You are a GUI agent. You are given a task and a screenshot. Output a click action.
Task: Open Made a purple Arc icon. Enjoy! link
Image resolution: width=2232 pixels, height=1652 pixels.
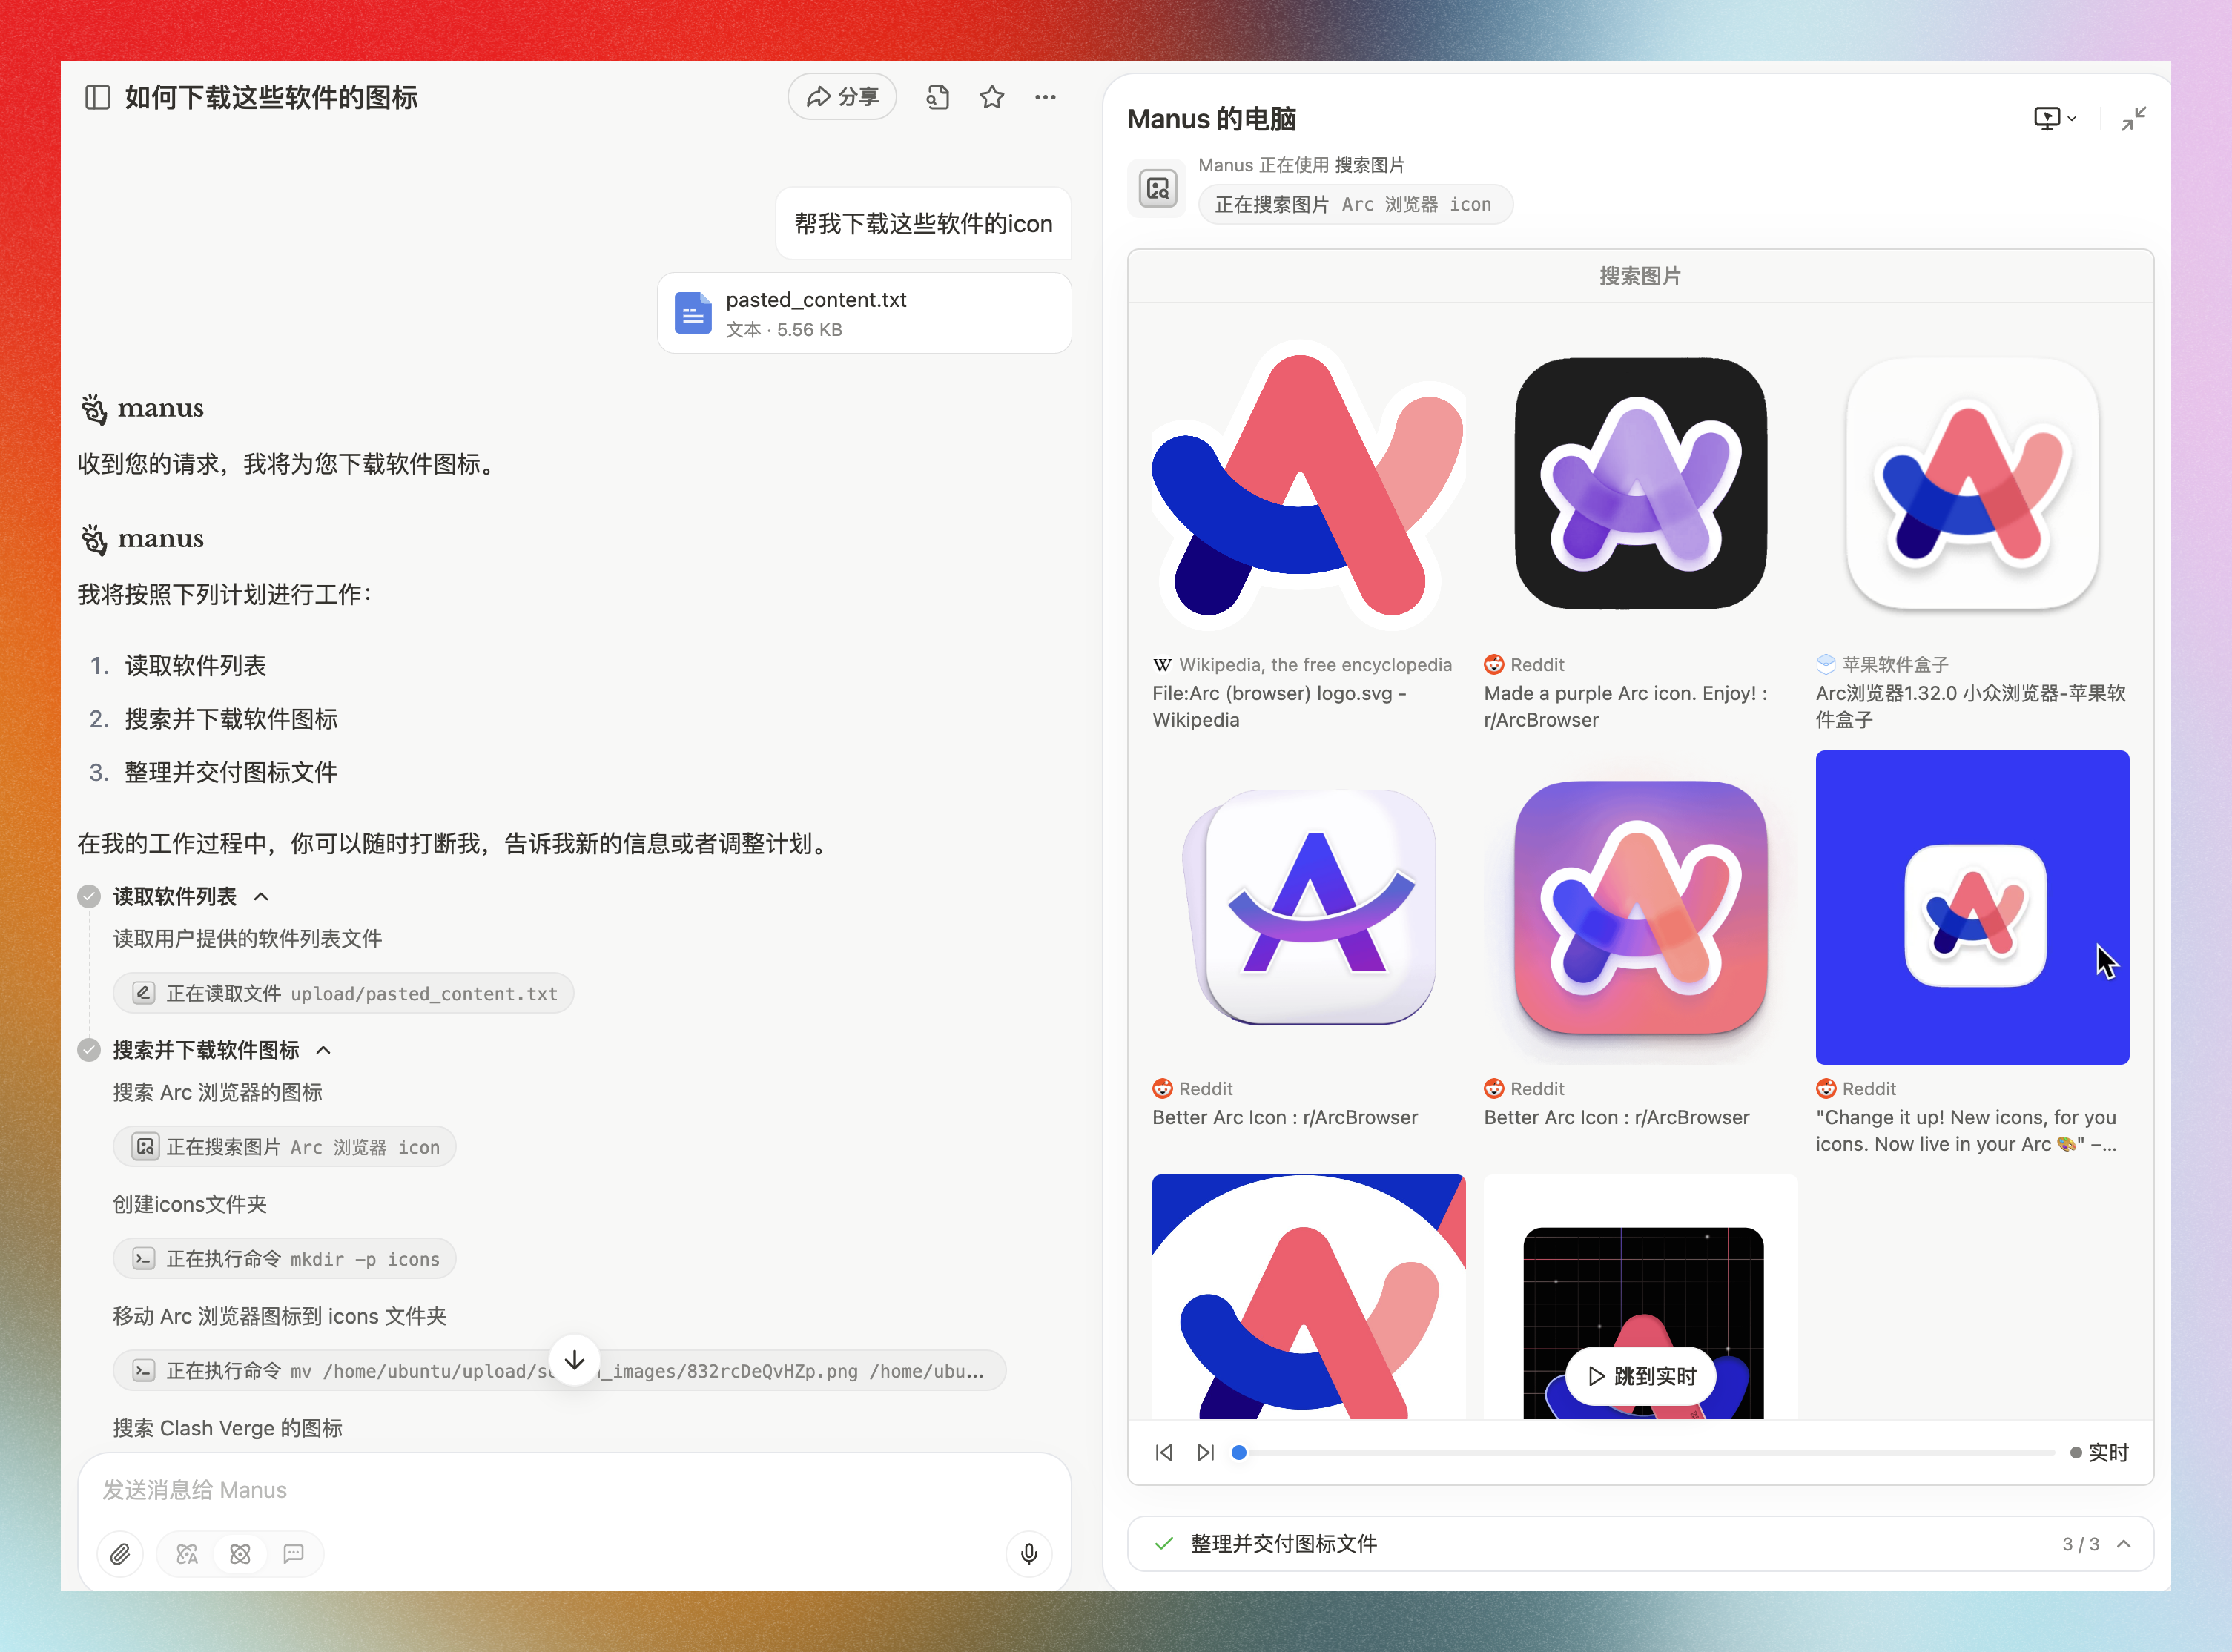(1625, 706)
